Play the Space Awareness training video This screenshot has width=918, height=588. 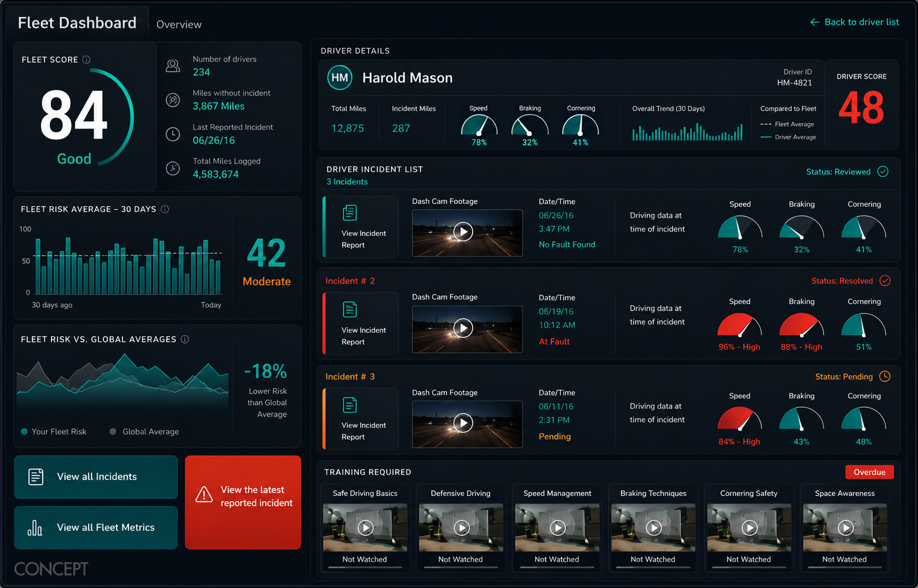coord(845,528)
